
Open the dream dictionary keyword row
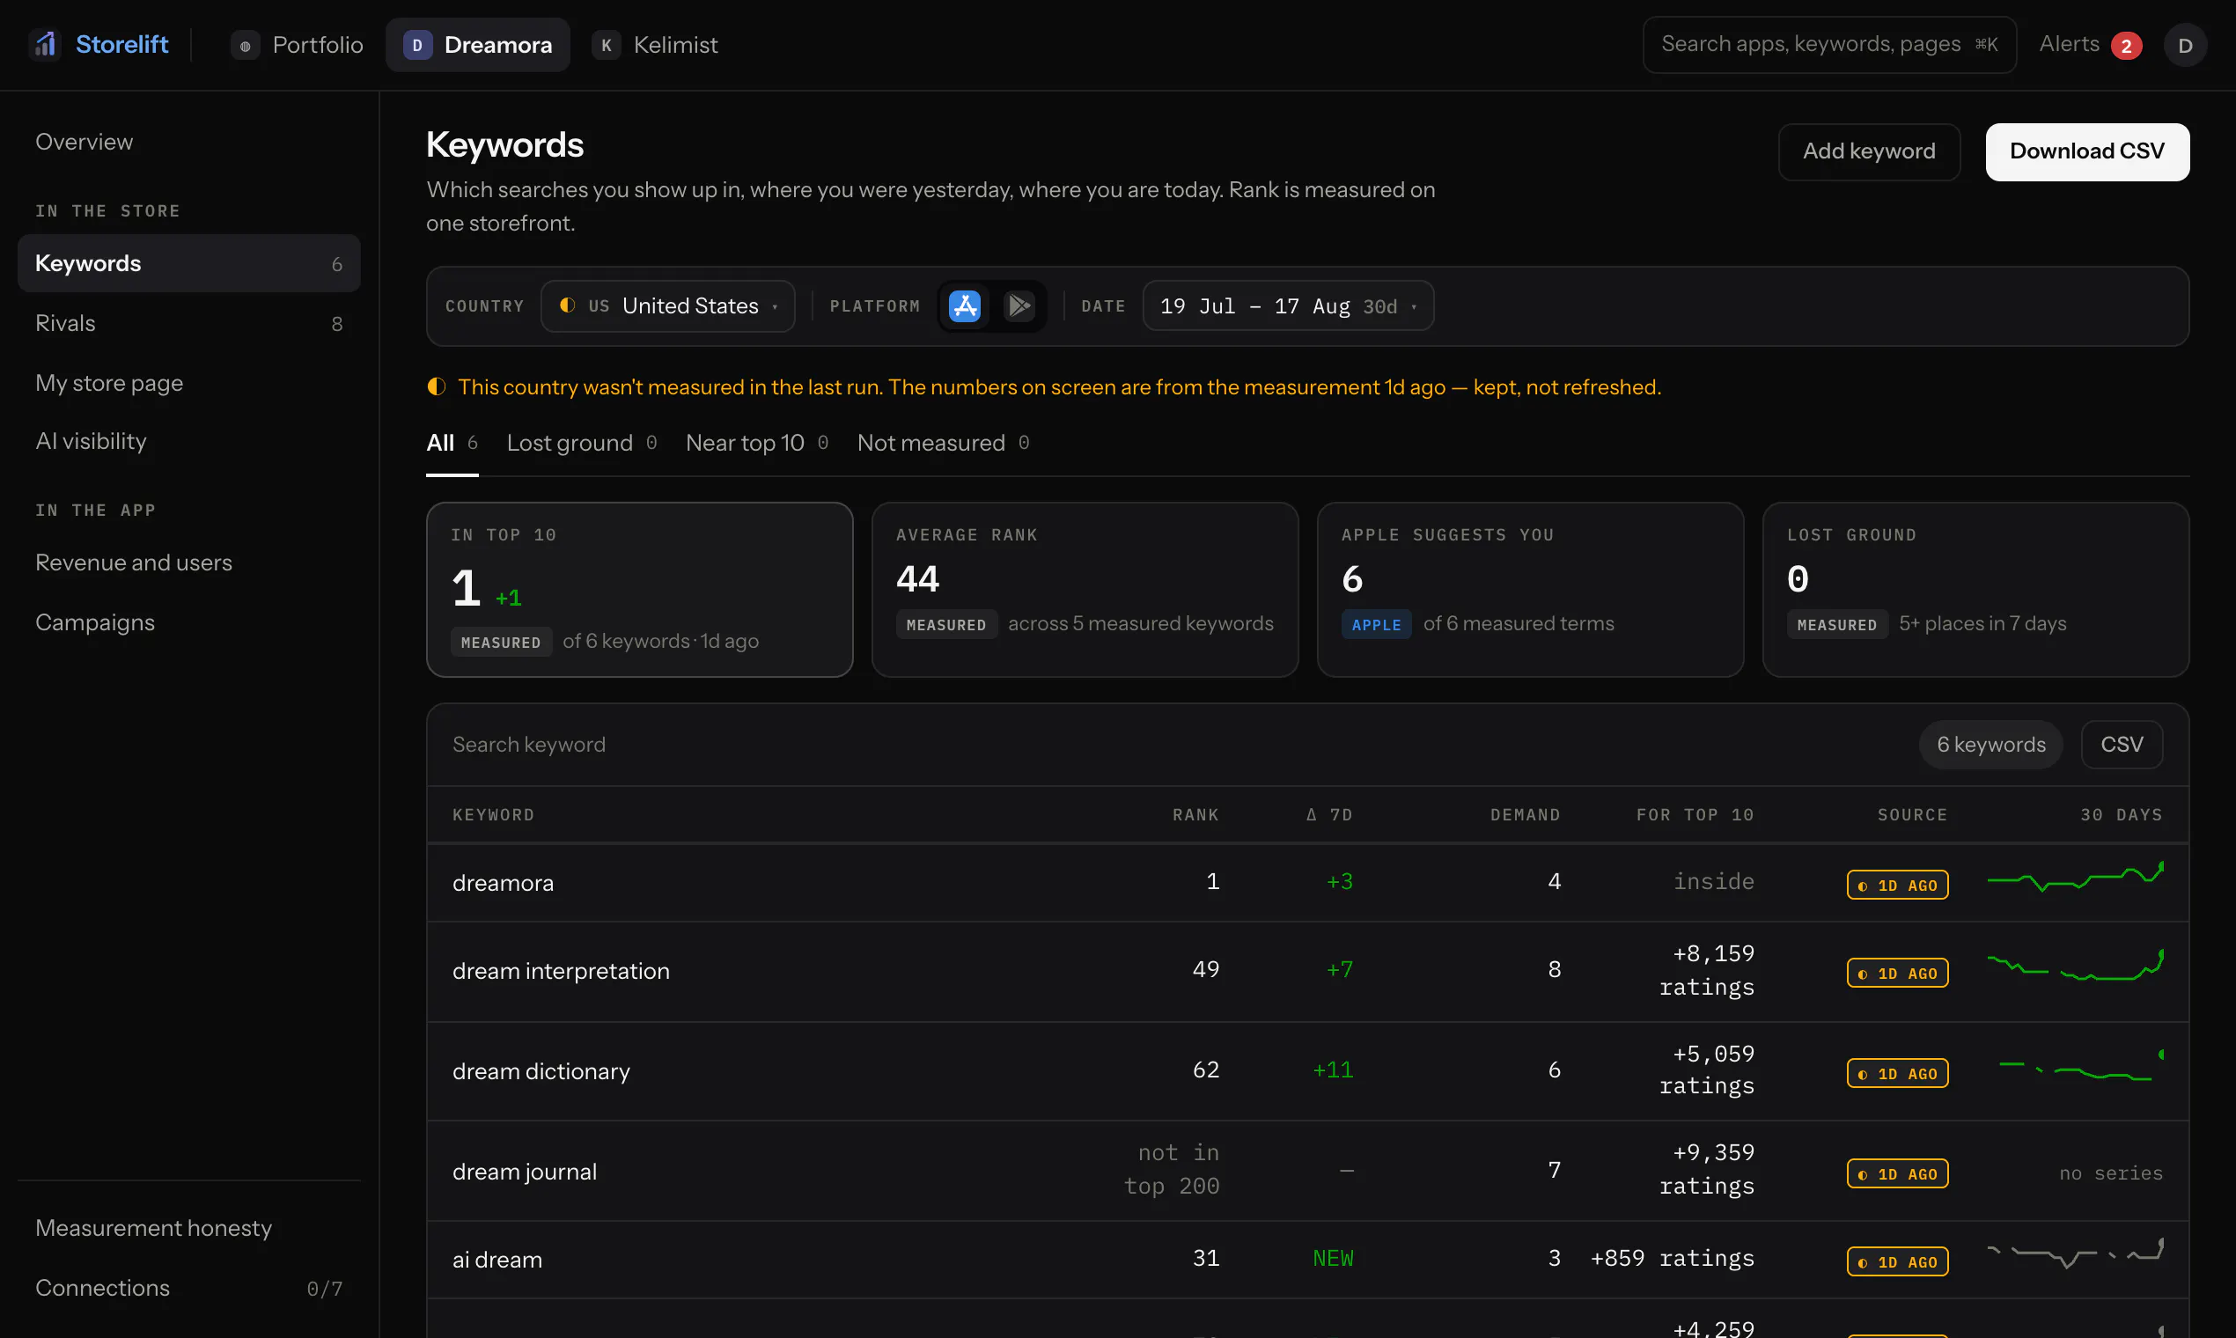click(x=1307, y=1072)
